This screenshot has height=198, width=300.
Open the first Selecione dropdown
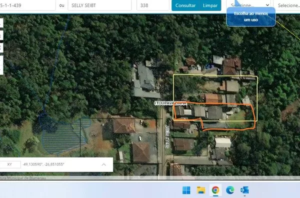click(248, 5)
